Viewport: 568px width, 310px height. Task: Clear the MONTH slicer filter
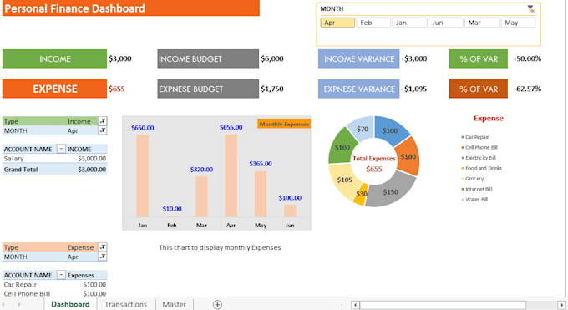point(531,9)
